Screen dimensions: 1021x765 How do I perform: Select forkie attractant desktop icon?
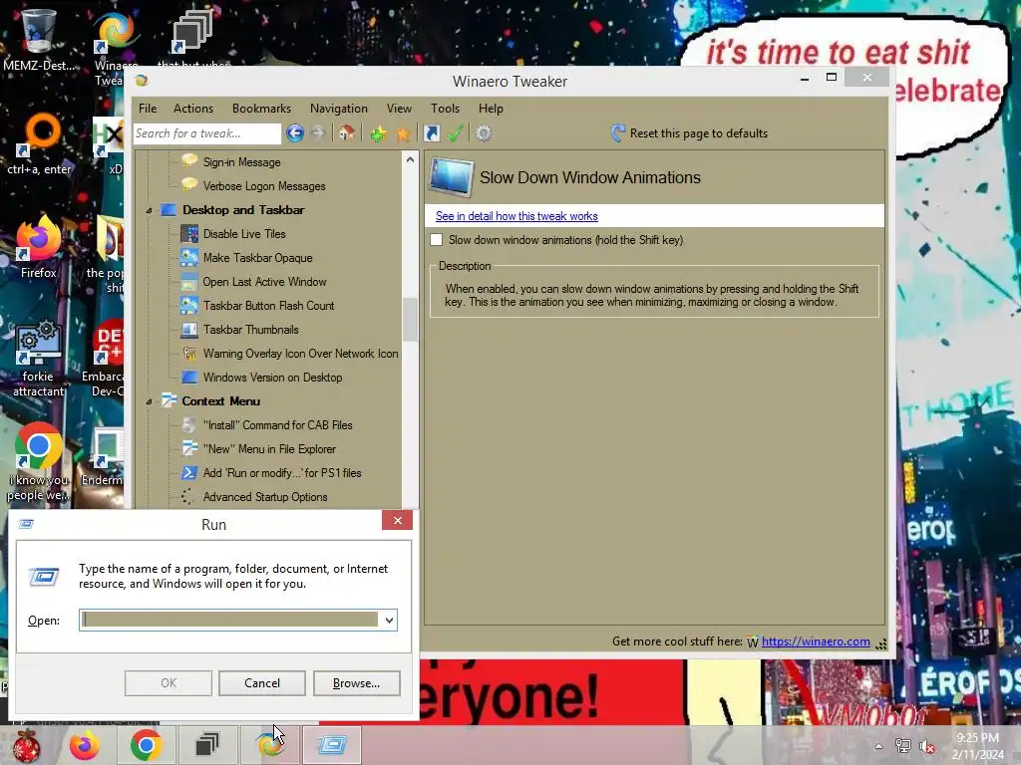[x=39, y=358]
